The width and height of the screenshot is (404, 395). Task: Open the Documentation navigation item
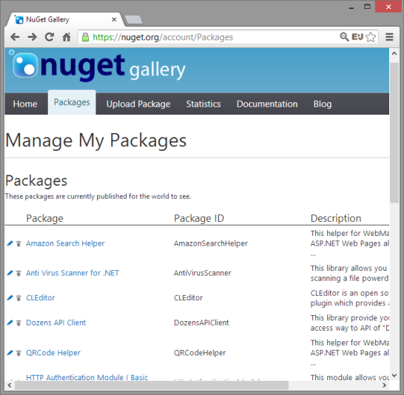tap(267, 104)
